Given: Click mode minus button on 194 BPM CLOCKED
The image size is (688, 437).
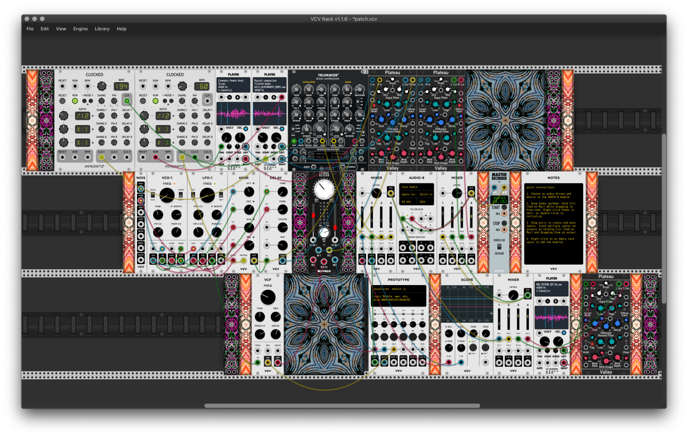Looking at the screenshot, I should (x=84, y=101).
